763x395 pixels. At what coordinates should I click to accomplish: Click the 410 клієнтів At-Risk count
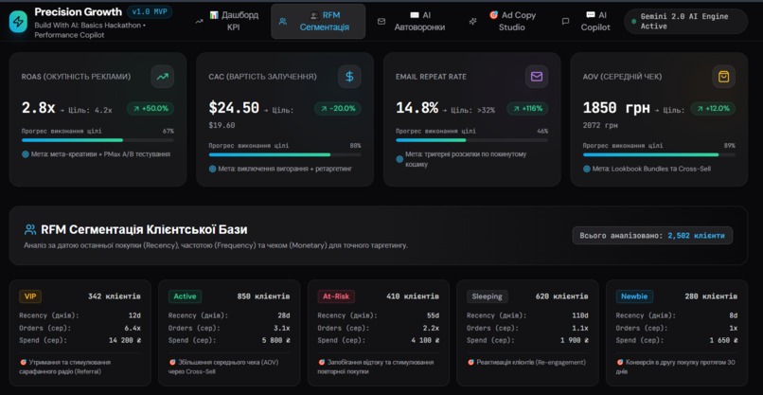coord(413,296)
